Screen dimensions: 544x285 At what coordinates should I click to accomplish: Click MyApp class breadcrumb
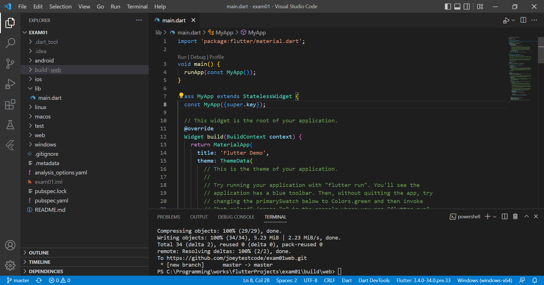pyautogui.click(x=221, y=33)
